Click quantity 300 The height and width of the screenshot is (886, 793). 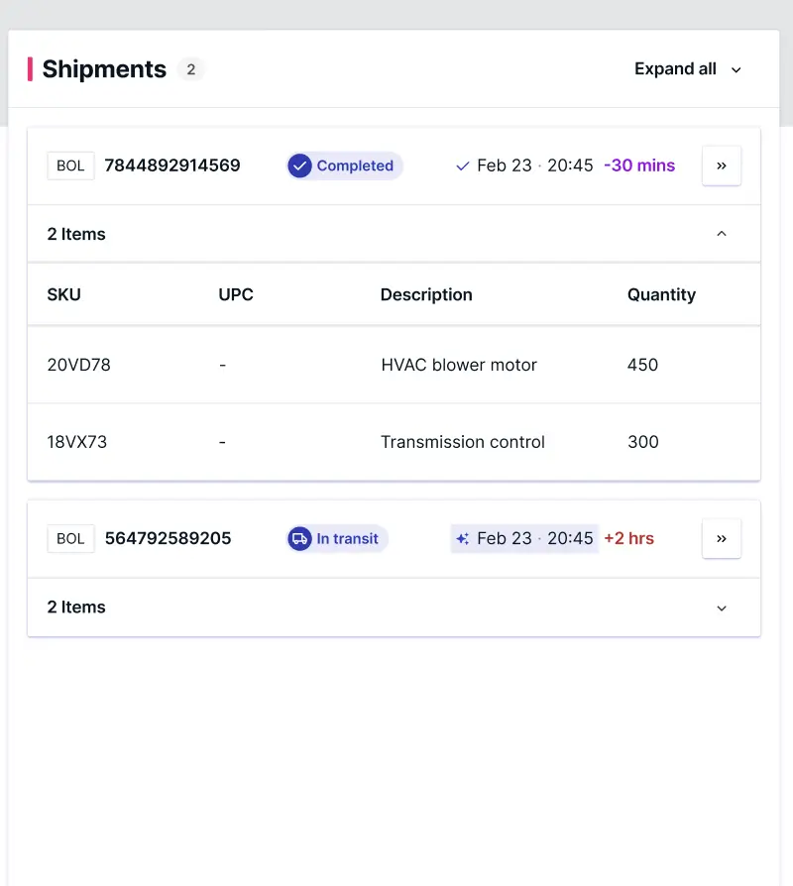(x=643, y=442)
